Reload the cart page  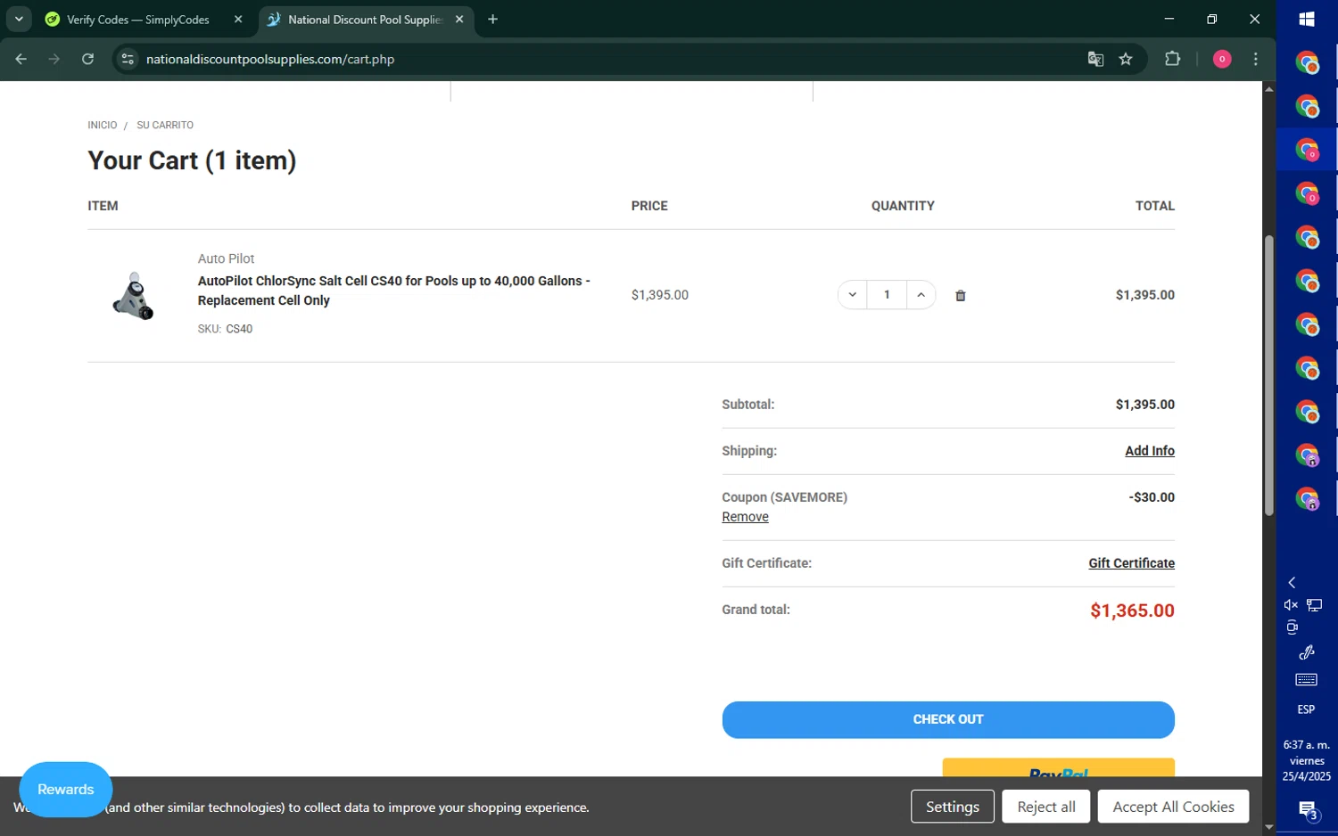pyautogui.click(x=87, y=59)
